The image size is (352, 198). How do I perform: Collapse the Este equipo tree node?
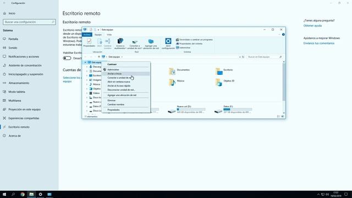(x=85, y=62)
